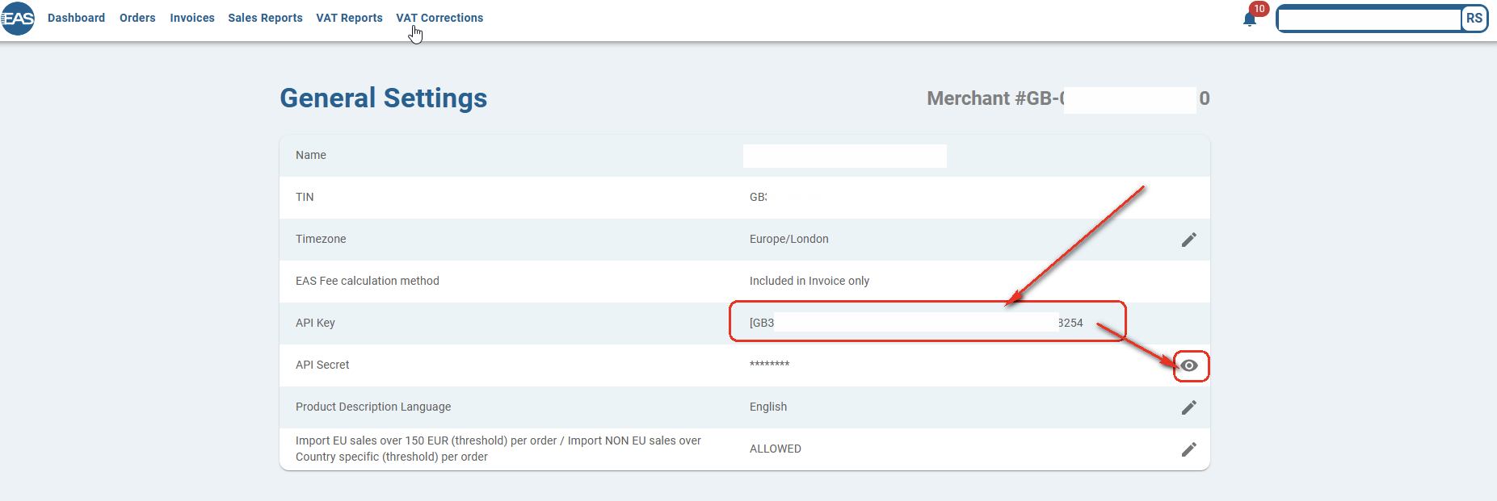The height and width of the screenshot is (501, 1497).
Task: Click the English language value
Action: pyautogui.click(x=767, y=407)
